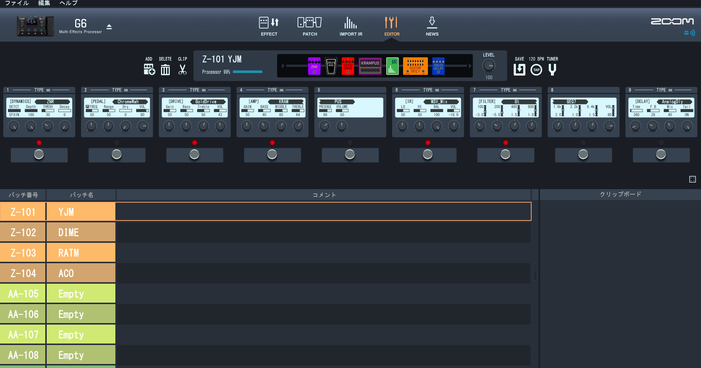Toggle slot 1 ZNR footswitch

(x=39, y=155)
